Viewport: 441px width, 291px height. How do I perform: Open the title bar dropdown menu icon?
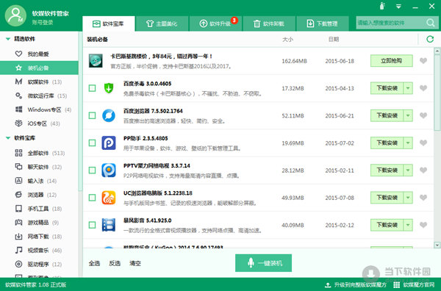coord(398,7)
